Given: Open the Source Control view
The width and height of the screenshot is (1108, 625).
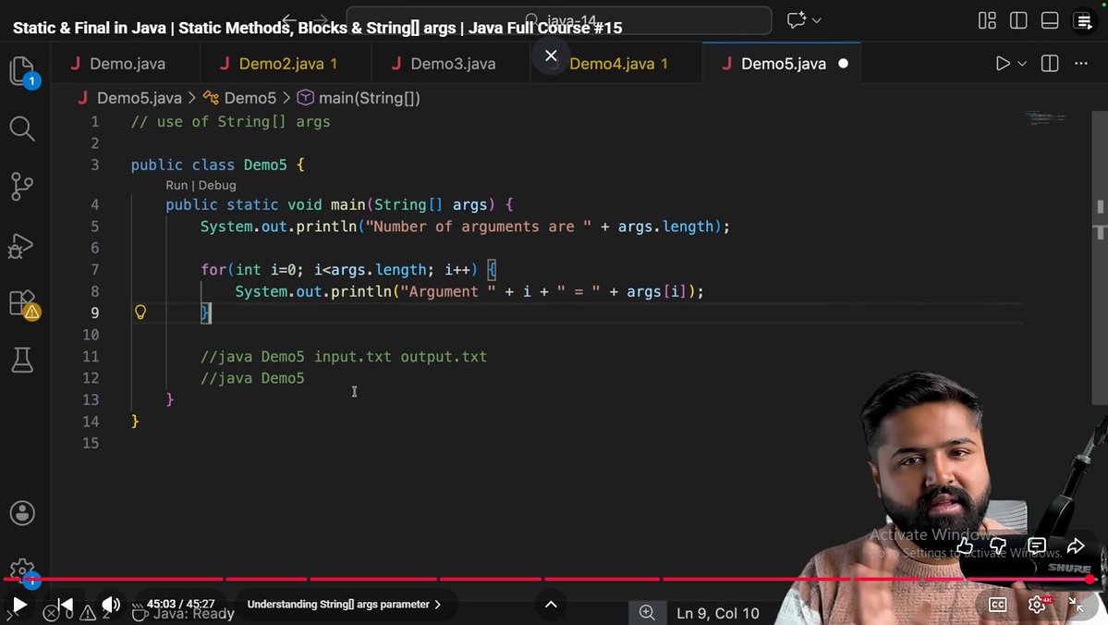Looking at the screenshot, I should tap(22, 187).
